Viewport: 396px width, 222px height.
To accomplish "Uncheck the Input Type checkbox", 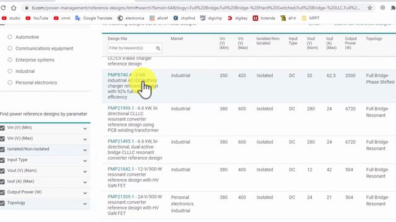I will (x=2, y=160).
